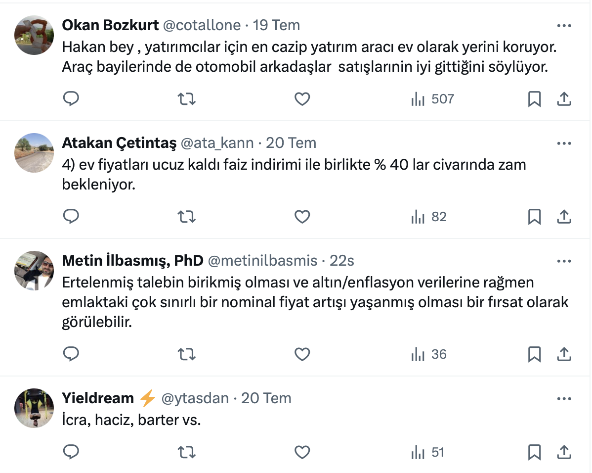Retweet Metin İlbasmış's post
592x473 pixels.
pyautogui.click(x=186, y=354)
